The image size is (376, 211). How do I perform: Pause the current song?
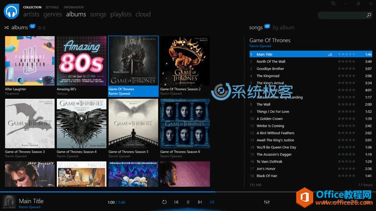[188, 202]
